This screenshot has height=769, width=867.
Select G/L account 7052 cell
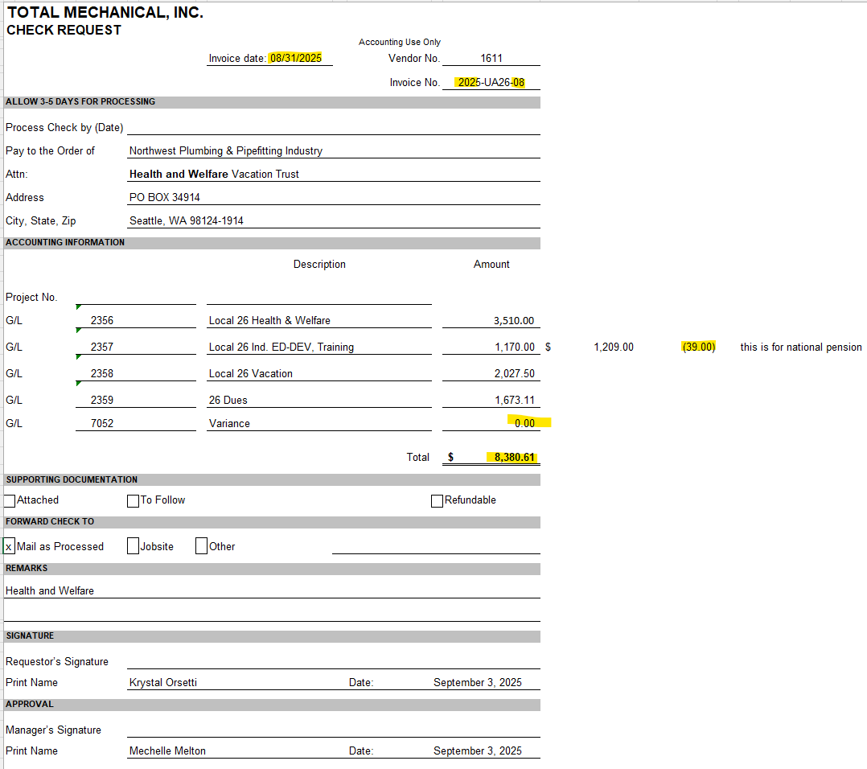[135, 423]
